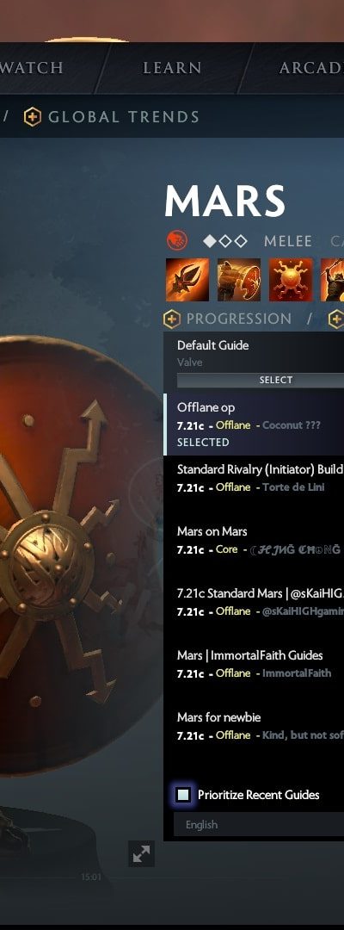Select the Mars ImmortalFaith Guides entry
This screenshot has width=344, height=930.
pyautogui.click(x=255, y=664)
